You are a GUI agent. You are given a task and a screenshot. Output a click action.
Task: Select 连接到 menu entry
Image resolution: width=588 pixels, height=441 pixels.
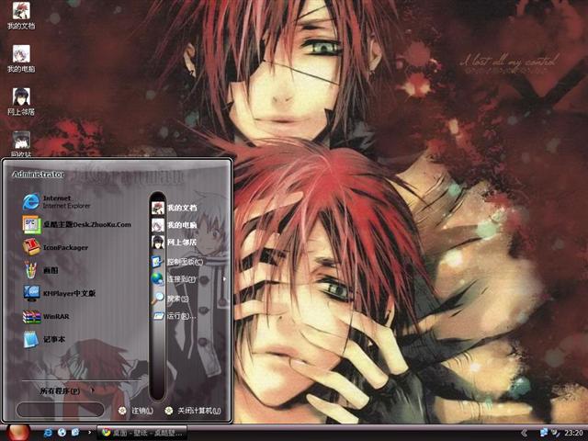coord(182,279)
